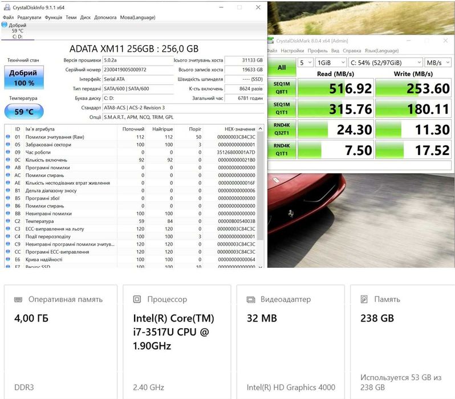
Task: Open the Редагувати menu
Action: pyautogui.click(x=29, y=18)
